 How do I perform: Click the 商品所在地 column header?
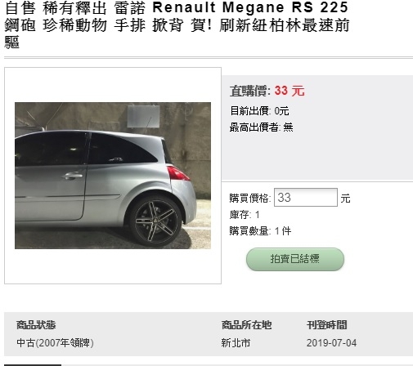(x=246, y=325)
